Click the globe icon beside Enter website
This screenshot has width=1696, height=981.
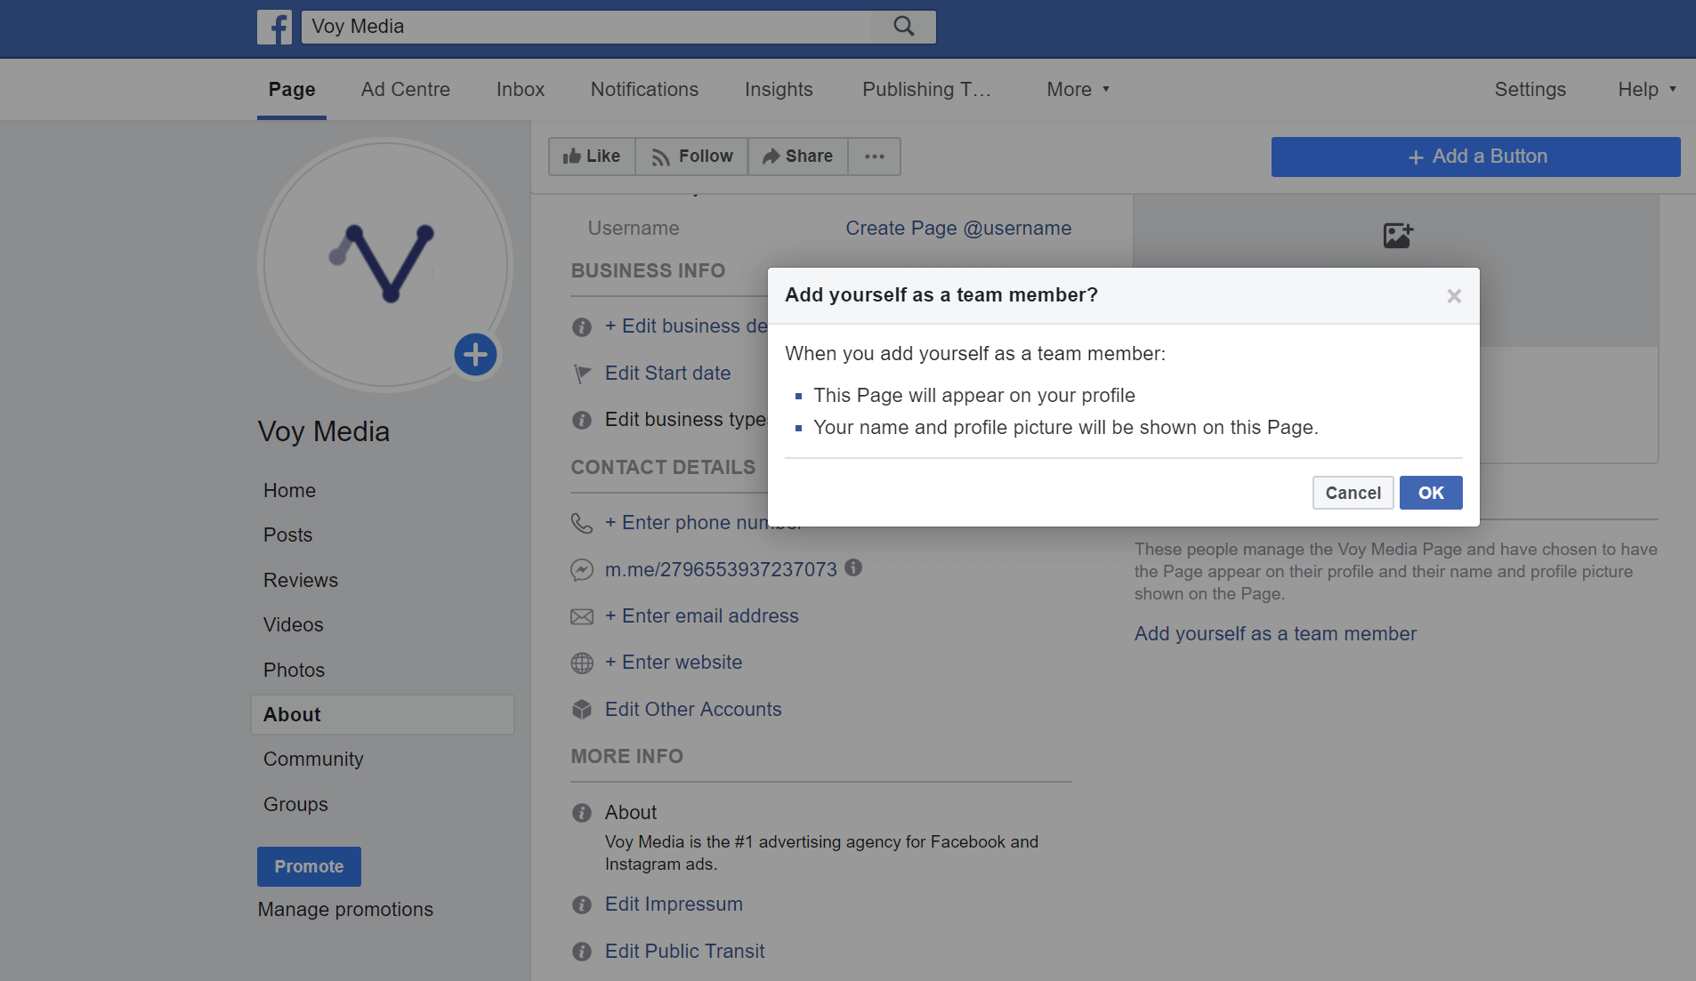(582, 663)
